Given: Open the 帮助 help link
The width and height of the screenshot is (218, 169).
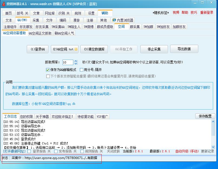Looking at the screenshot, I should (x=185, y=12).
